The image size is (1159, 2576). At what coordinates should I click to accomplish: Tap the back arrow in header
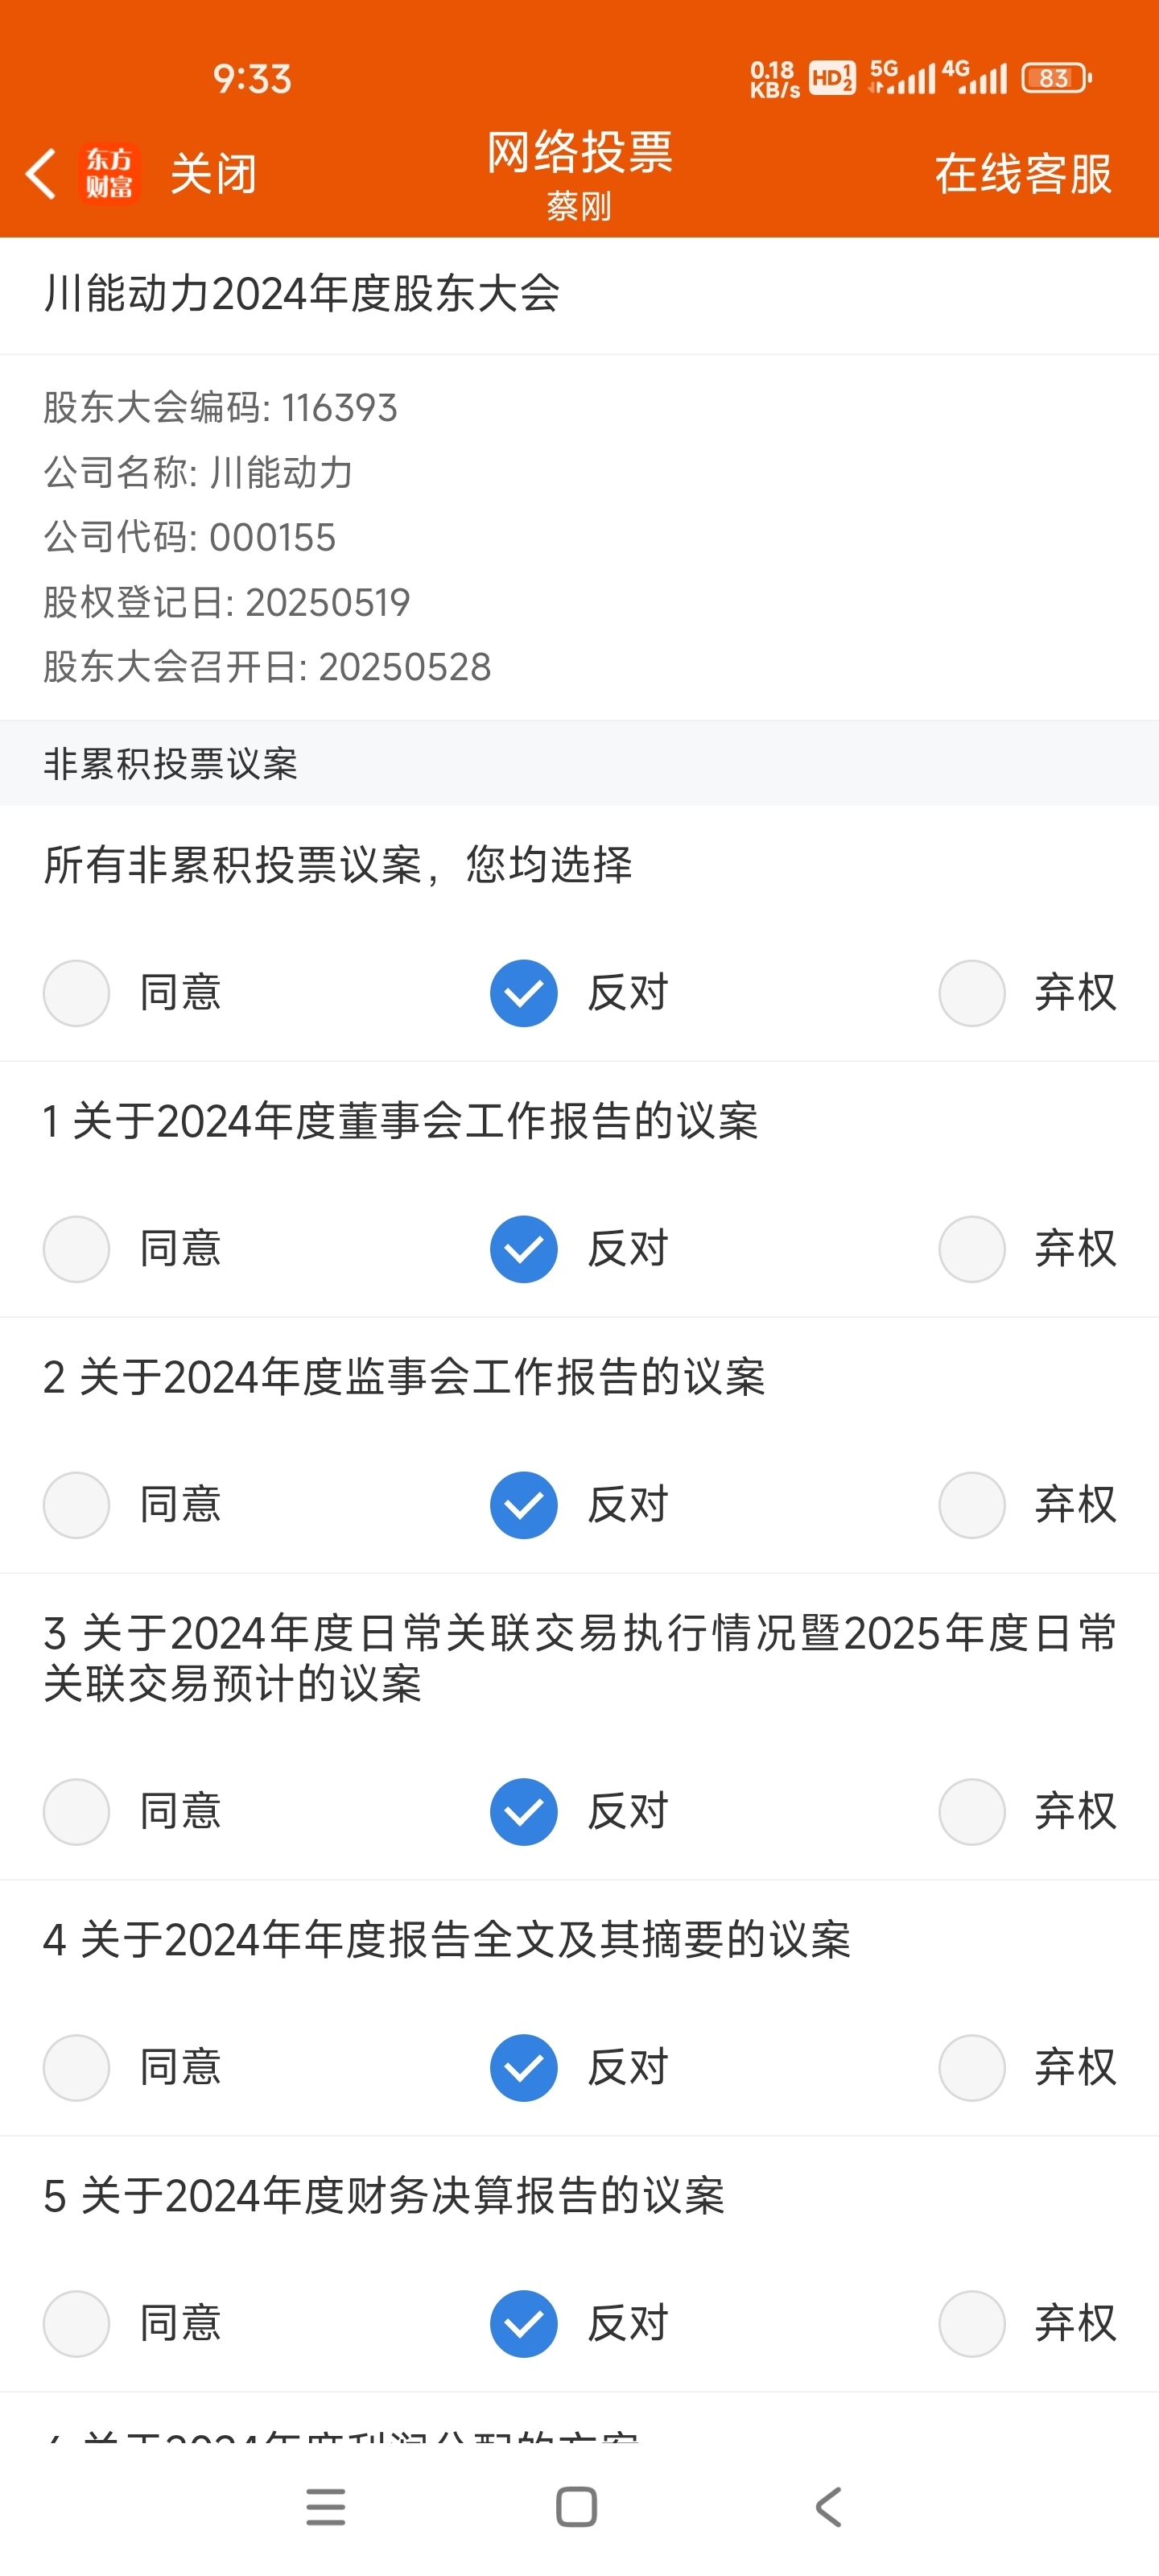pyautogui.click(x=40, y=174)
